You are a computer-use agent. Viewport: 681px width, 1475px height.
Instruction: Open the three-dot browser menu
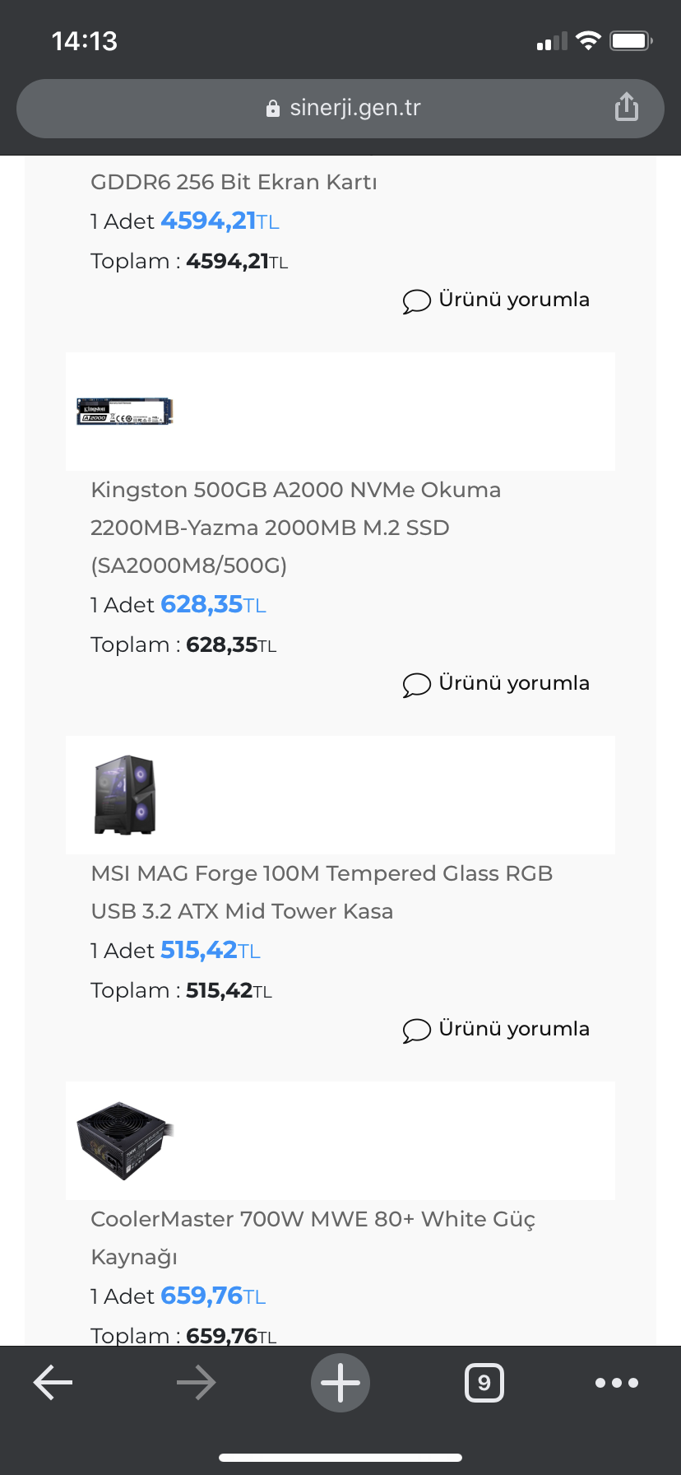point(617,1383)
